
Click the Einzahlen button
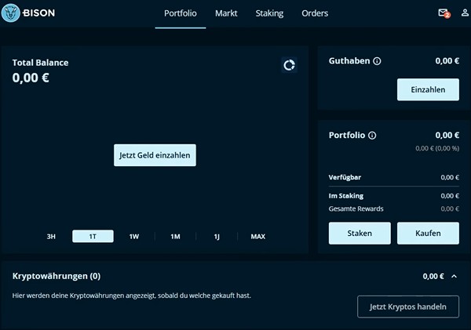(x=428, y=89)
